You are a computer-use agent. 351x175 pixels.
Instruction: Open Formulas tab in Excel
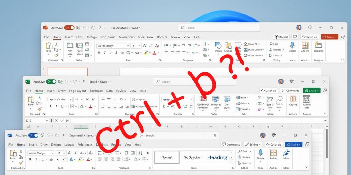[x=96, y=91]
